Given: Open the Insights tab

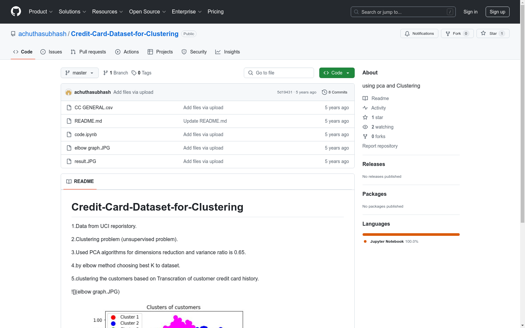Looking at the screenshot, I should tap(232, 51).
